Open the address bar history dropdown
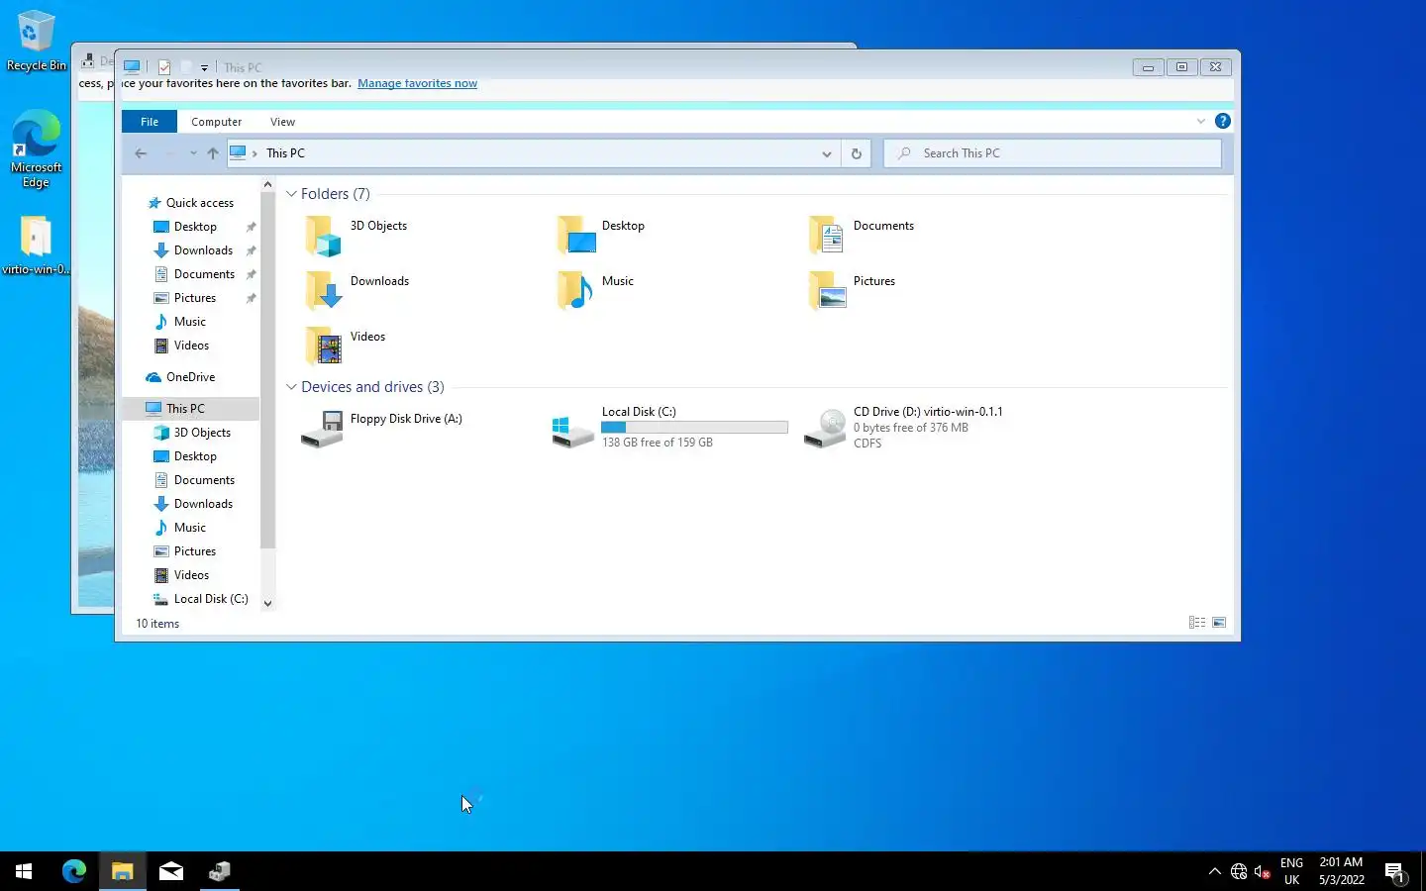Screen dimensions: 1426x891 pyautogui.click(x=827, y=153)
